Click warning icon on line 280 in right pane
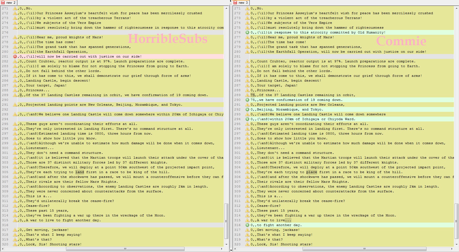 point(247,52)
